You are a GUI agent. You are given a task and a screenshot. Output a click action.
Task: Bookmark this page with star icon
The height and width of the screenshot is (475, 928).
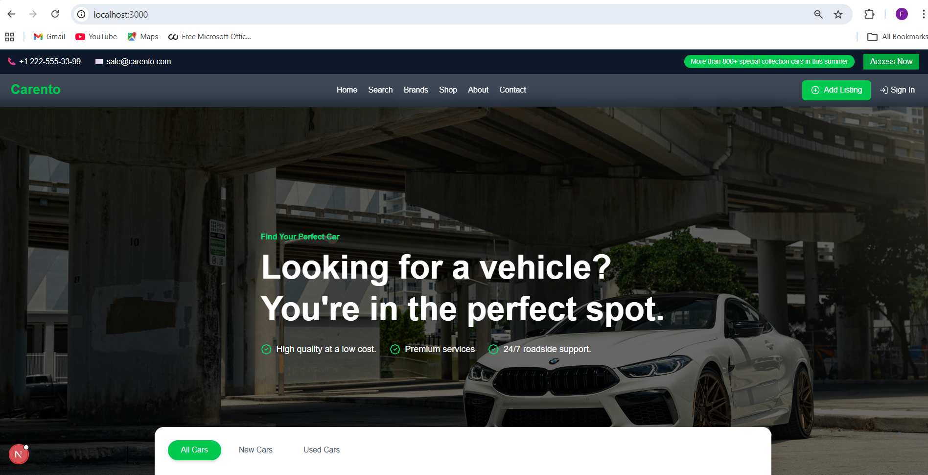coord(838,14)
